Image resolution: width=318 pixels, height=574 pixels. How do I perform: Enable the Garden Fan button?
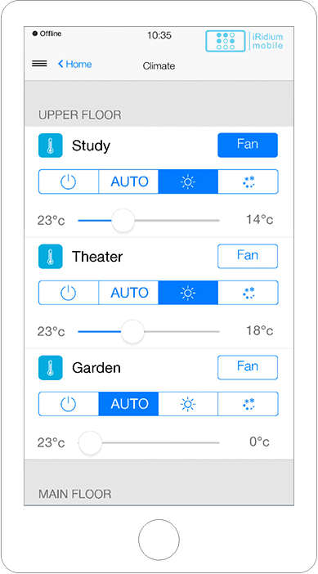(248, 367)
